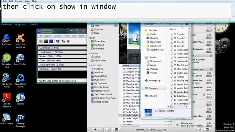Check the X-Amount of Words song checkbox
This screenshot has height=132, width=235.
click(124, 72)
